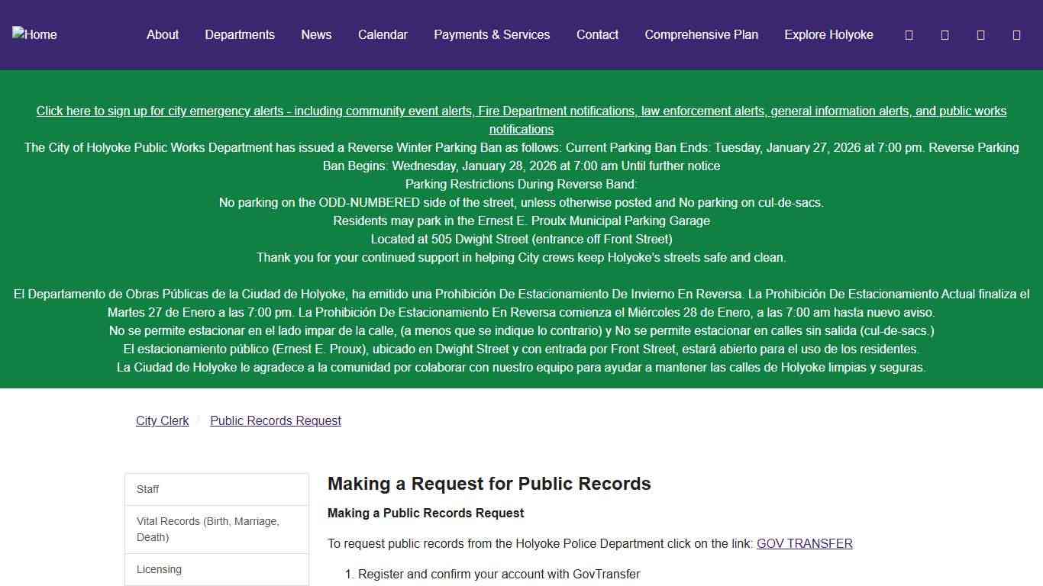Click Public Records Request breadcrumb link
This screenshot has width=1043, height=586.
point(275,420)
